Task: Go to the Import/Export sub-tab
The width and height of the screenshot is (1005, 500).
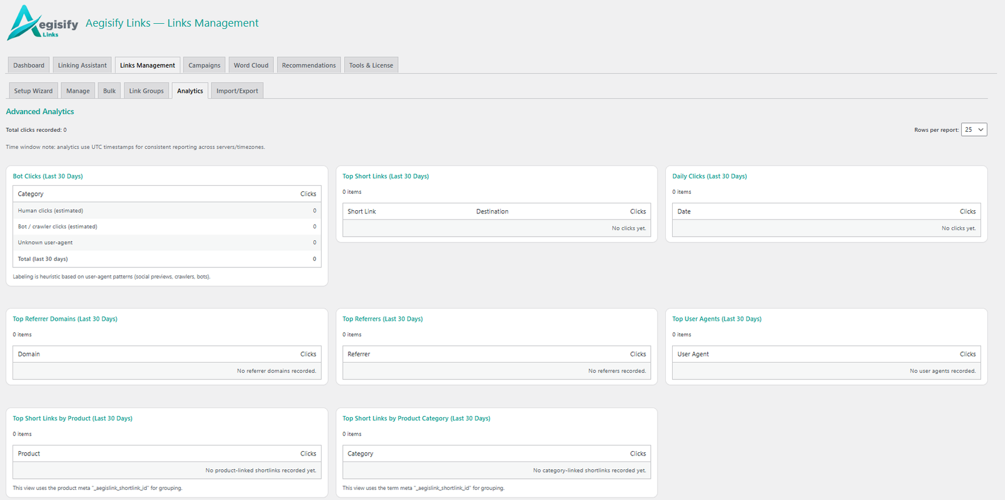Action: 237,91
